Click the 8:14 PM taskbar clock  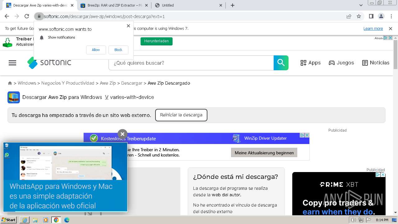382,220
